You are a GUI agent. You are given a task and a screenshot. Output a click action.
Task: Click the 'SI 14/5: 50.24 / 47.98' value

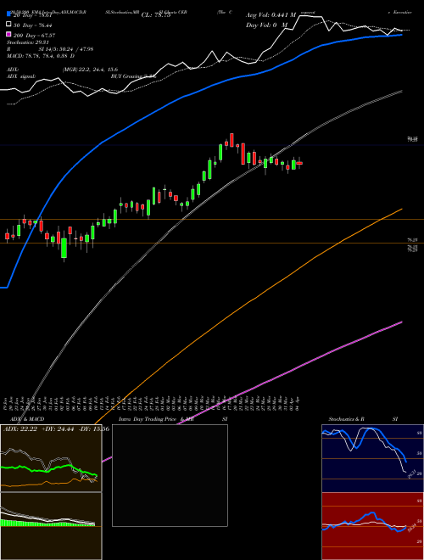click(66, 49)
